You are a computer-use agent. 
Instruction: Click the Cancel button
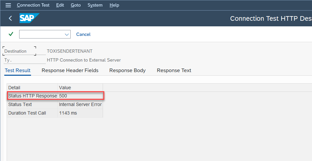83,34
